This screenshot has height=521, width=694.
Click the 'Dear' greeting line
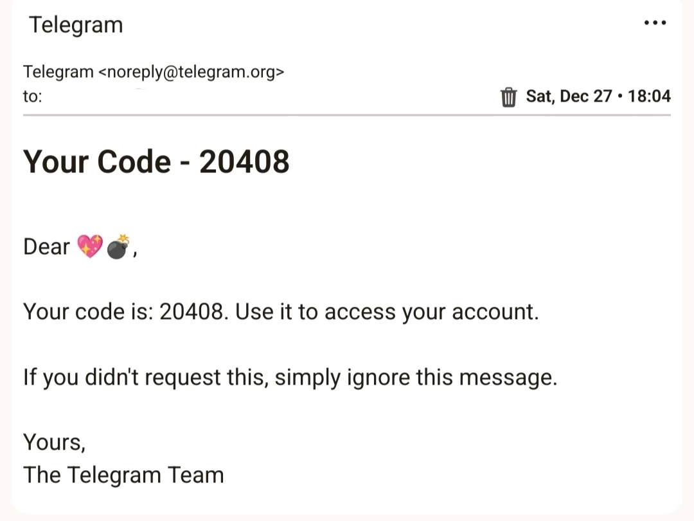45,246
